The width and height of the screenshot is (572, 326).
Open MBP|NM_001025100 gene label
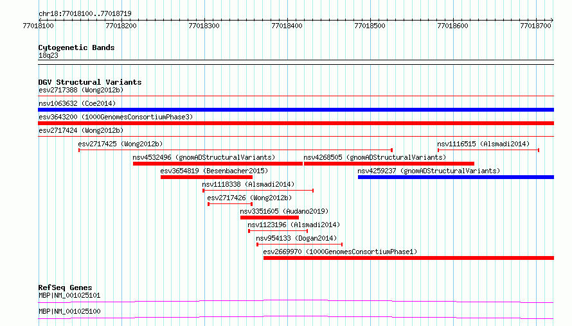click(x=69, y=311)
